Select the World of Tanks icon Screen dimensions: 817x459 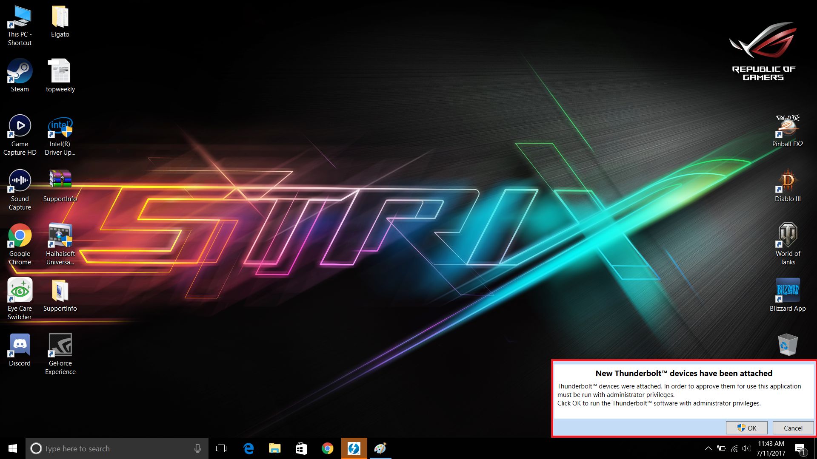[788, 235]
